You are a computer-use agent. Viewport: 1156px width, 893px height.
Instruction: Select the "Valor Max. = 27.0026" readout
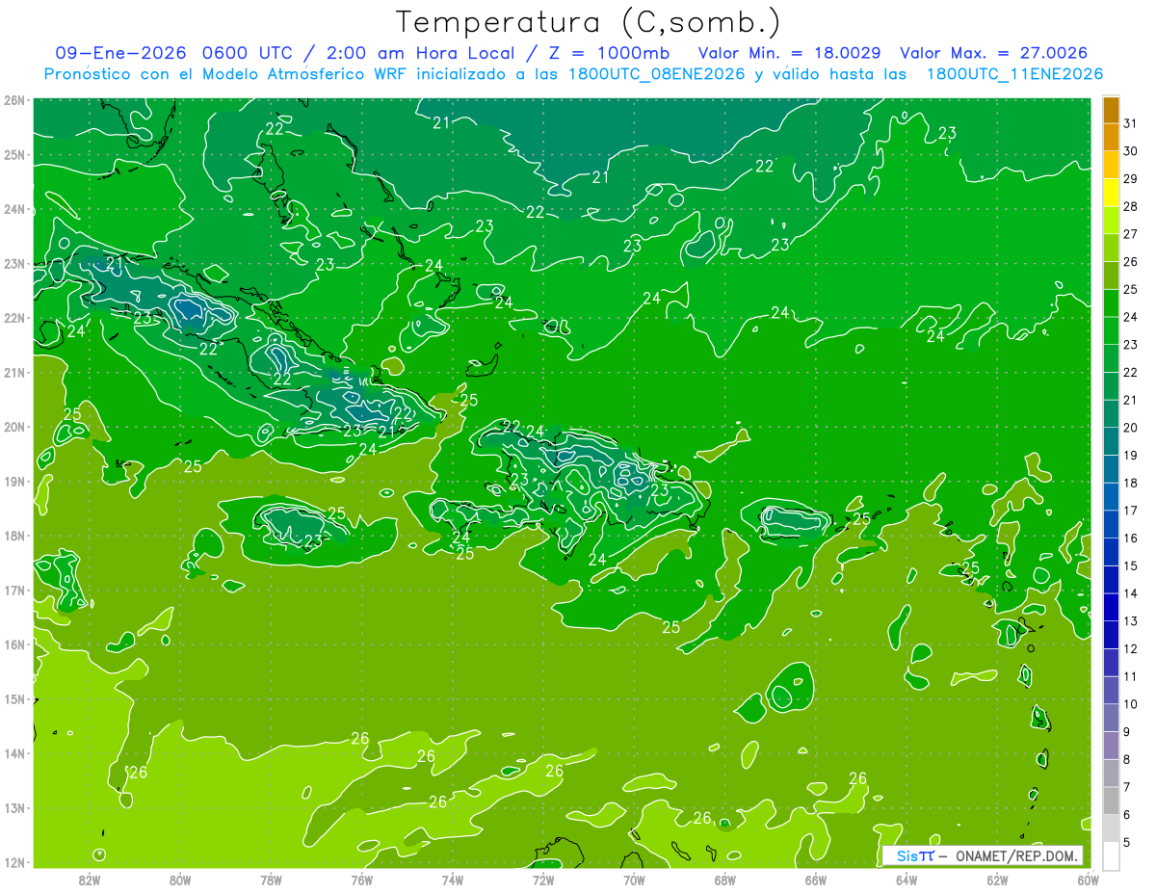pyautogui.click(x=993, y=53)
